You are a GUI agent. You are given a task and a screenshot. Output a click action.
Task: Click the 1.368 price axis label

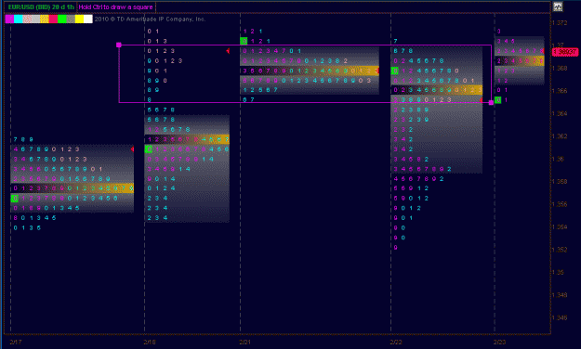coord(560,69)
